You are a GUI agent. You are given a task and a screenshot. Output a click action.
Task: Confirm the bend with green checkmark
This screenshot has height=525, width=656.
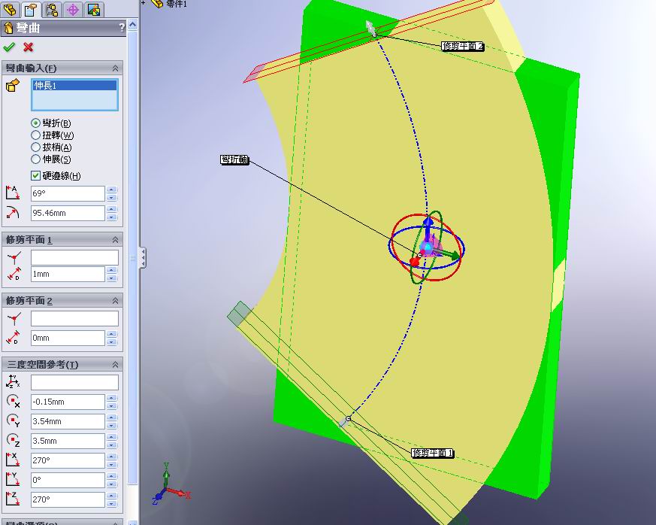pos(9,47)
